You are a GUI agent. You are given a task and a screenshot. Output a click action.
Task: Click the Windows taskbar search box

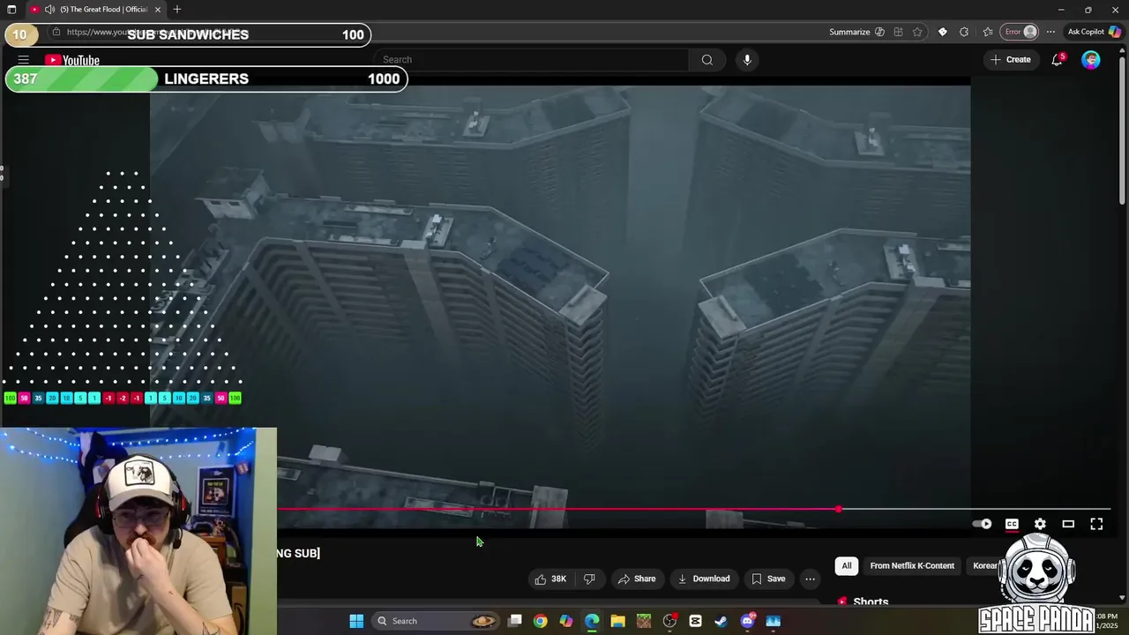point(436,621)
